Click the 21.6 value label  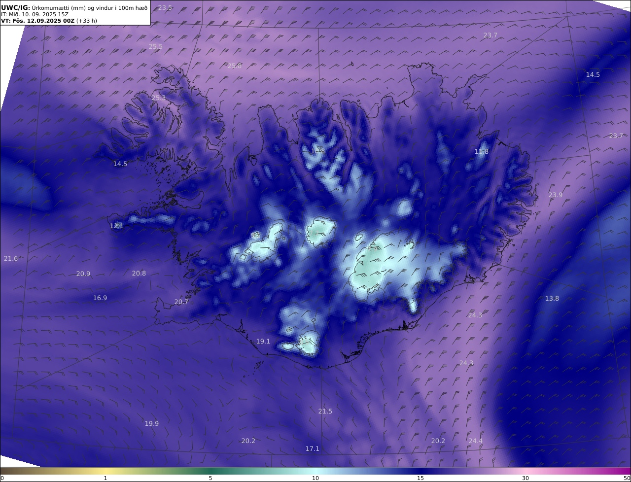point(11,259)
